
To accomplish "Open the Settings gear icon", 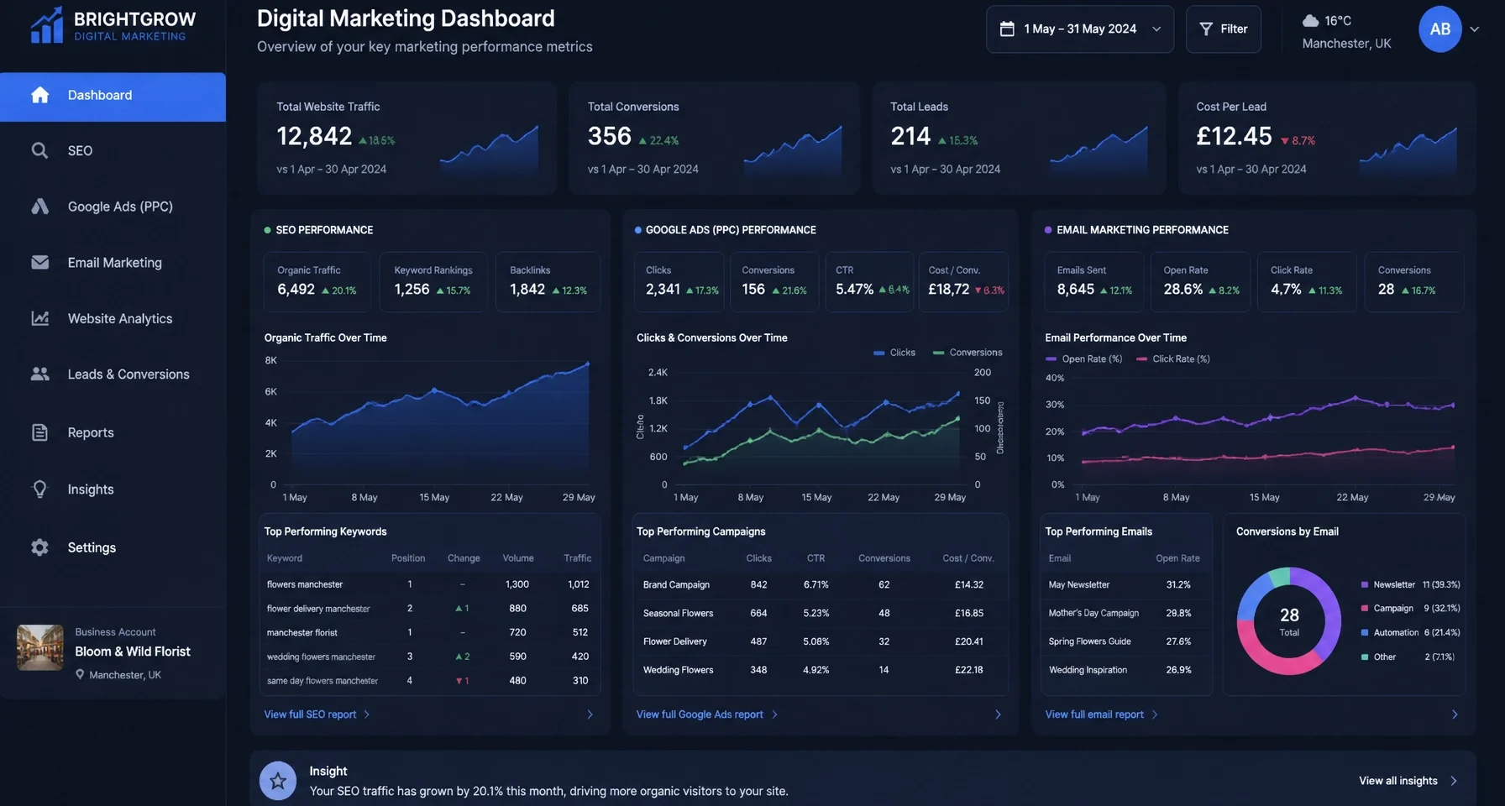I will coord(39,547).
